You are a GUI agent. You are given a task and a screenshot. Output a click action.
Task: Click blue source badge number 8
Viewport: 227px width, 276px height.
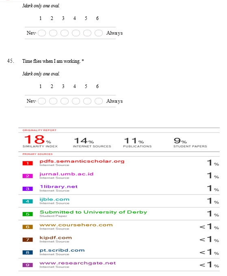click(x=28, y=252)
